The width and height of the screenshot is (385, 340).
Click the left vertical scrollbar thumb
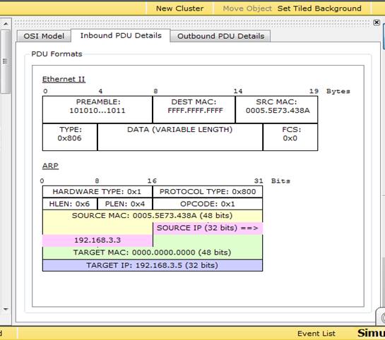[x=6, y=61]
